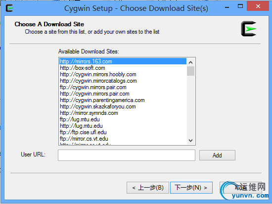Maximize the Cygwin Setup window
Viewport: 272px width, 204px height.
click(x=240, y=6)
